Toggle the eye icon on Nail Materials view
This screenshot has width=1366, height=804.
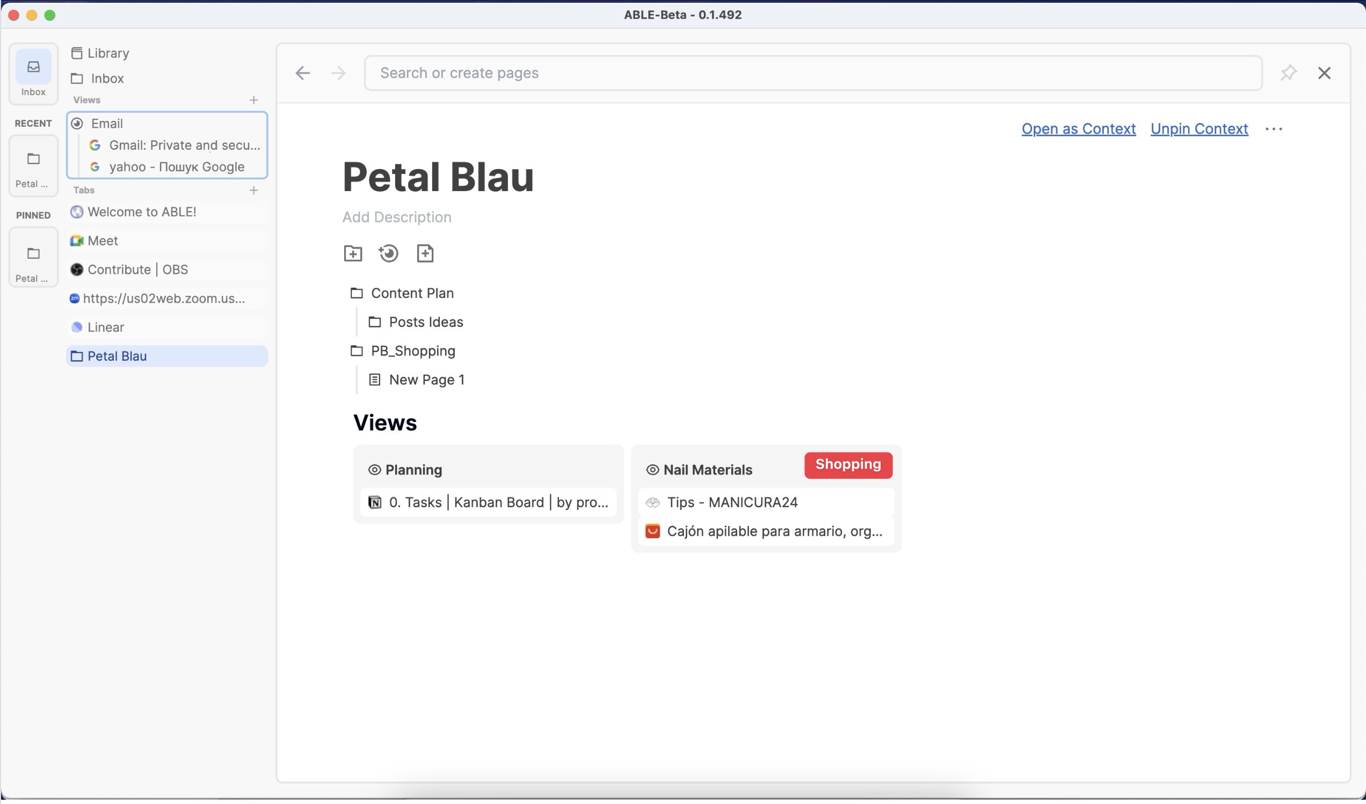pyautogui.click(x=652, y=470)
